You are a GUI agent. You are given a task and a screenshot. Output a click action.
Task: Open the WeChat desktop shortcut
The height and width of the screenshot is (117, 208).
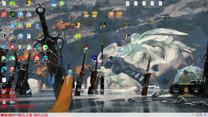12,58
